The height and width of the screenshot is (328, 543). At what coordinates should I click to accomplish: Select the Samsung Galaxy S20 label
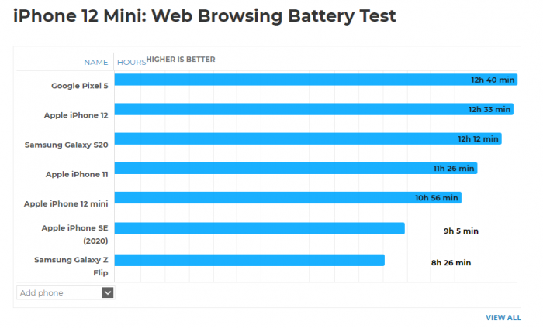click(x=67, y=144)
